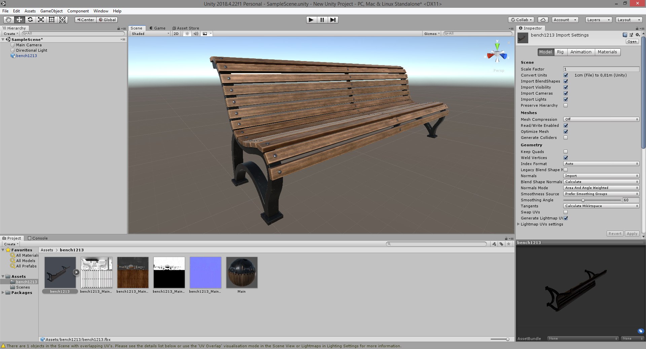Select the Move tool
The height and width of the screenshot is (349, 646).
click(19, 20)
